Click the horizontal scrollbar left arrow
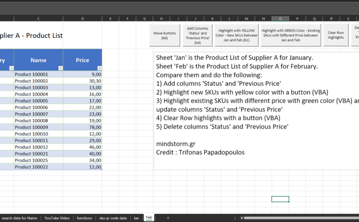This screenshot has width=359, height=222. pyautogui.click(x=241, y=218)
